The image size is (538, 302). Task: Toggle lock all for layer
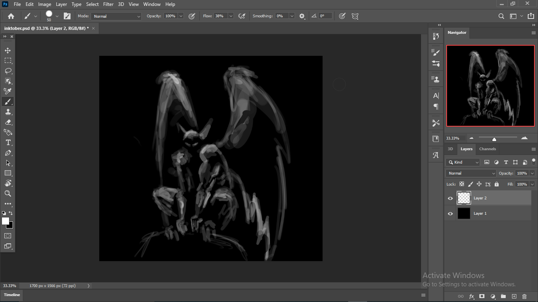[496, 184]
